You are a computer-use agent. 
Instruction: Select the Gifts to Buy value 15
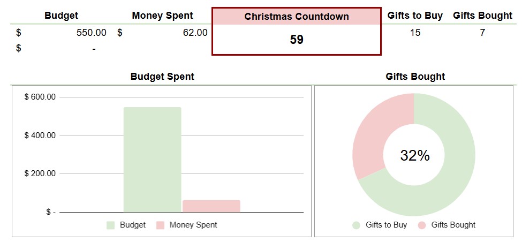point(415,33)
